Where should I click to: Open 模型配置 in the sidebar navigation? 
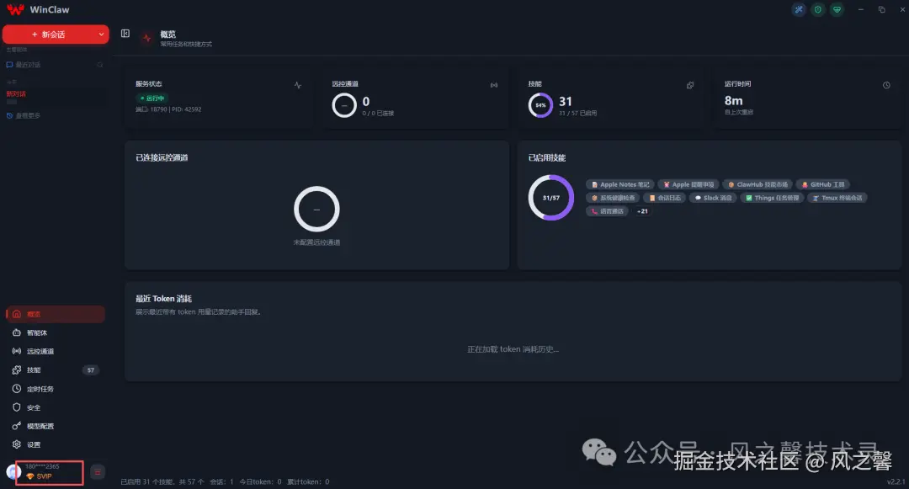[x=56, y=426]
